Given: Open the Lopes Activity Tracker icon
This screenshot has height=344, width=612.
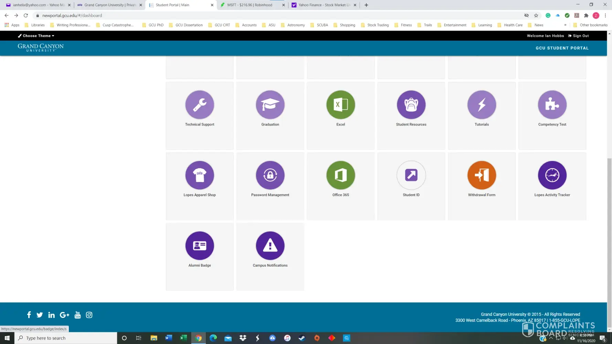Looking at the screenshot, I should (552, 175).
